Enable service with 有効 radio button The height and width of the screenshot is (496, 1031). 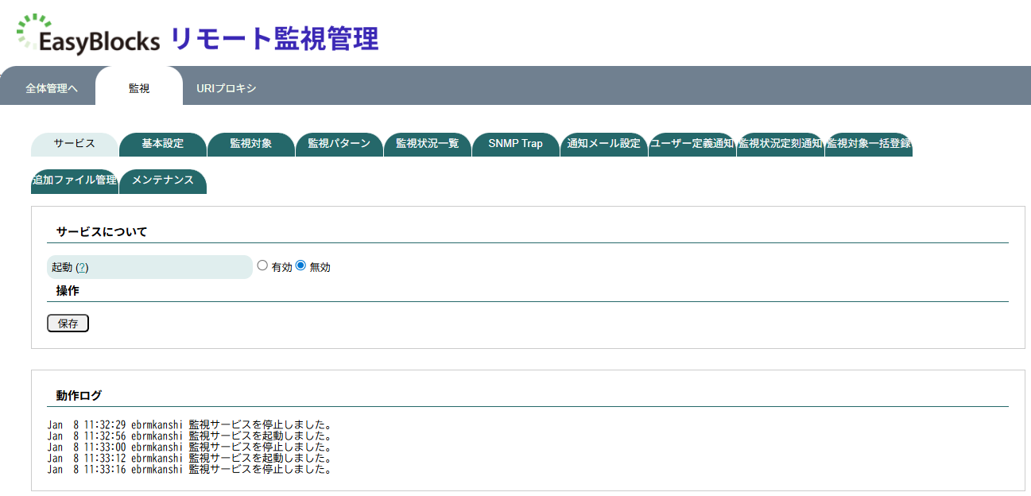point(262,266)
